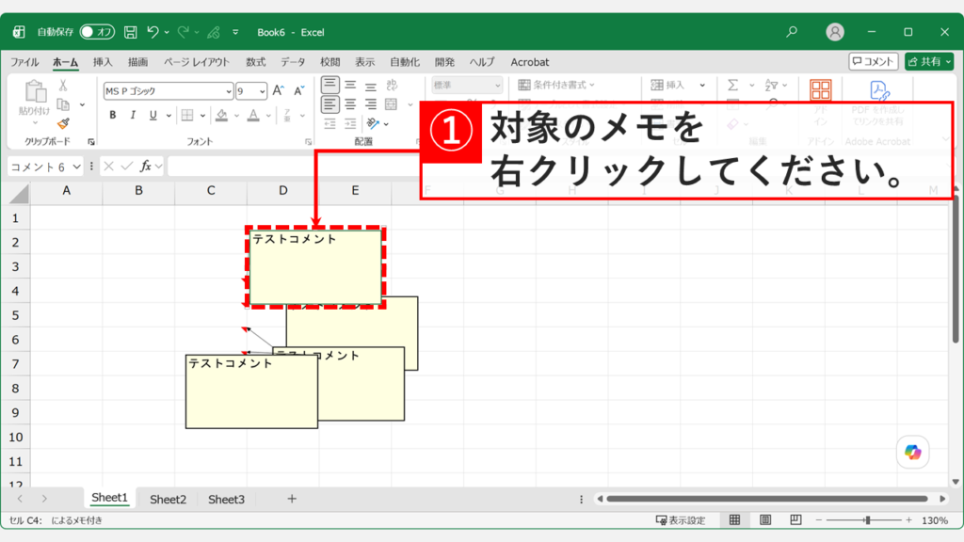The image size is (964, 542).
Task: Click the Increase Font Size icon
Action: click(x=278, y=91)
